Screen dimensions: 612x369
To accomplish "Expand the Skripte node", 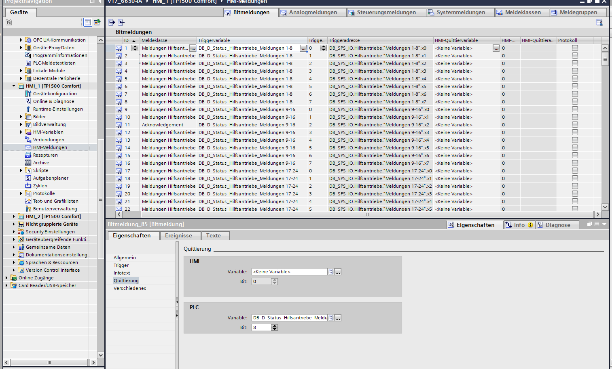I will [x=21, y=170].
